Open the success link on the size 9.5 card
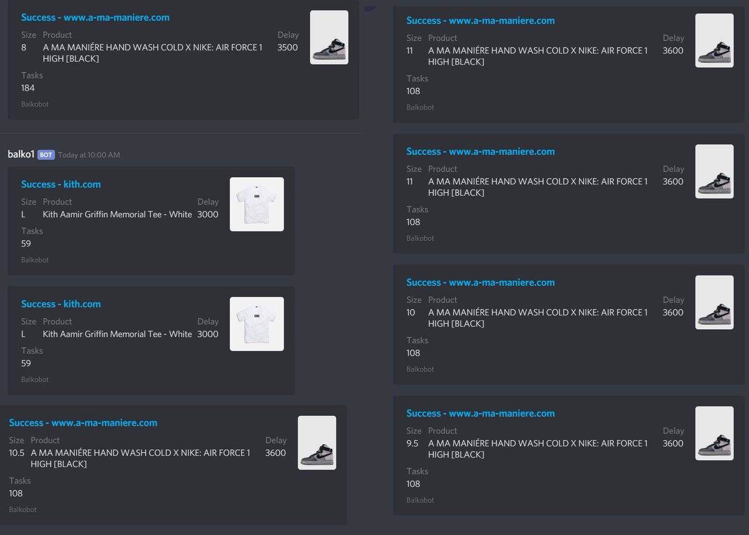The image size is (749, 535). (x=481, y=413)
